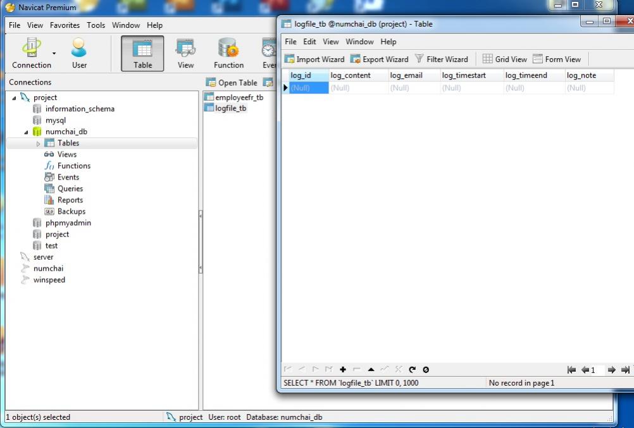The image size is (634, 428).
Task: Select the Table toolbar toggle button
Action: 142,53
